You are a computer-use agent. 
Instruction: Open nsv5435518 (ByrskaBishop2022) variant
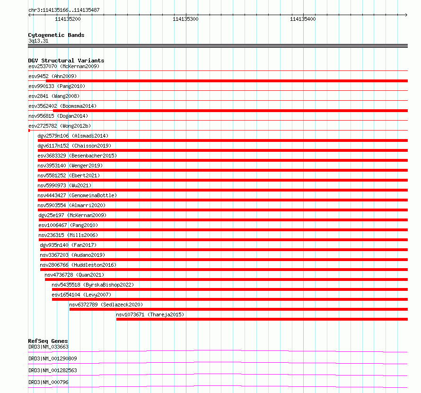pos(93,285)
